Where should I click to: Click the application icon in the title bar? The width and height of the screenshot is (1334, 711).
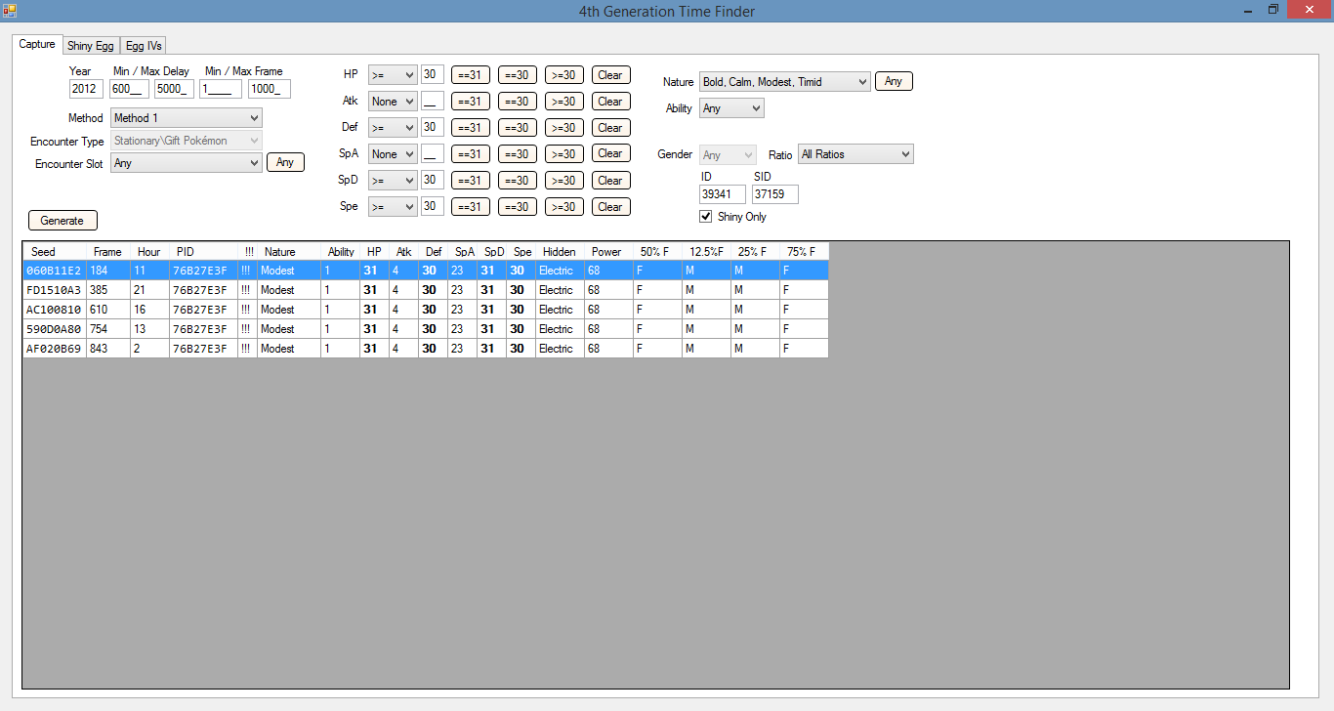(10, 10)
